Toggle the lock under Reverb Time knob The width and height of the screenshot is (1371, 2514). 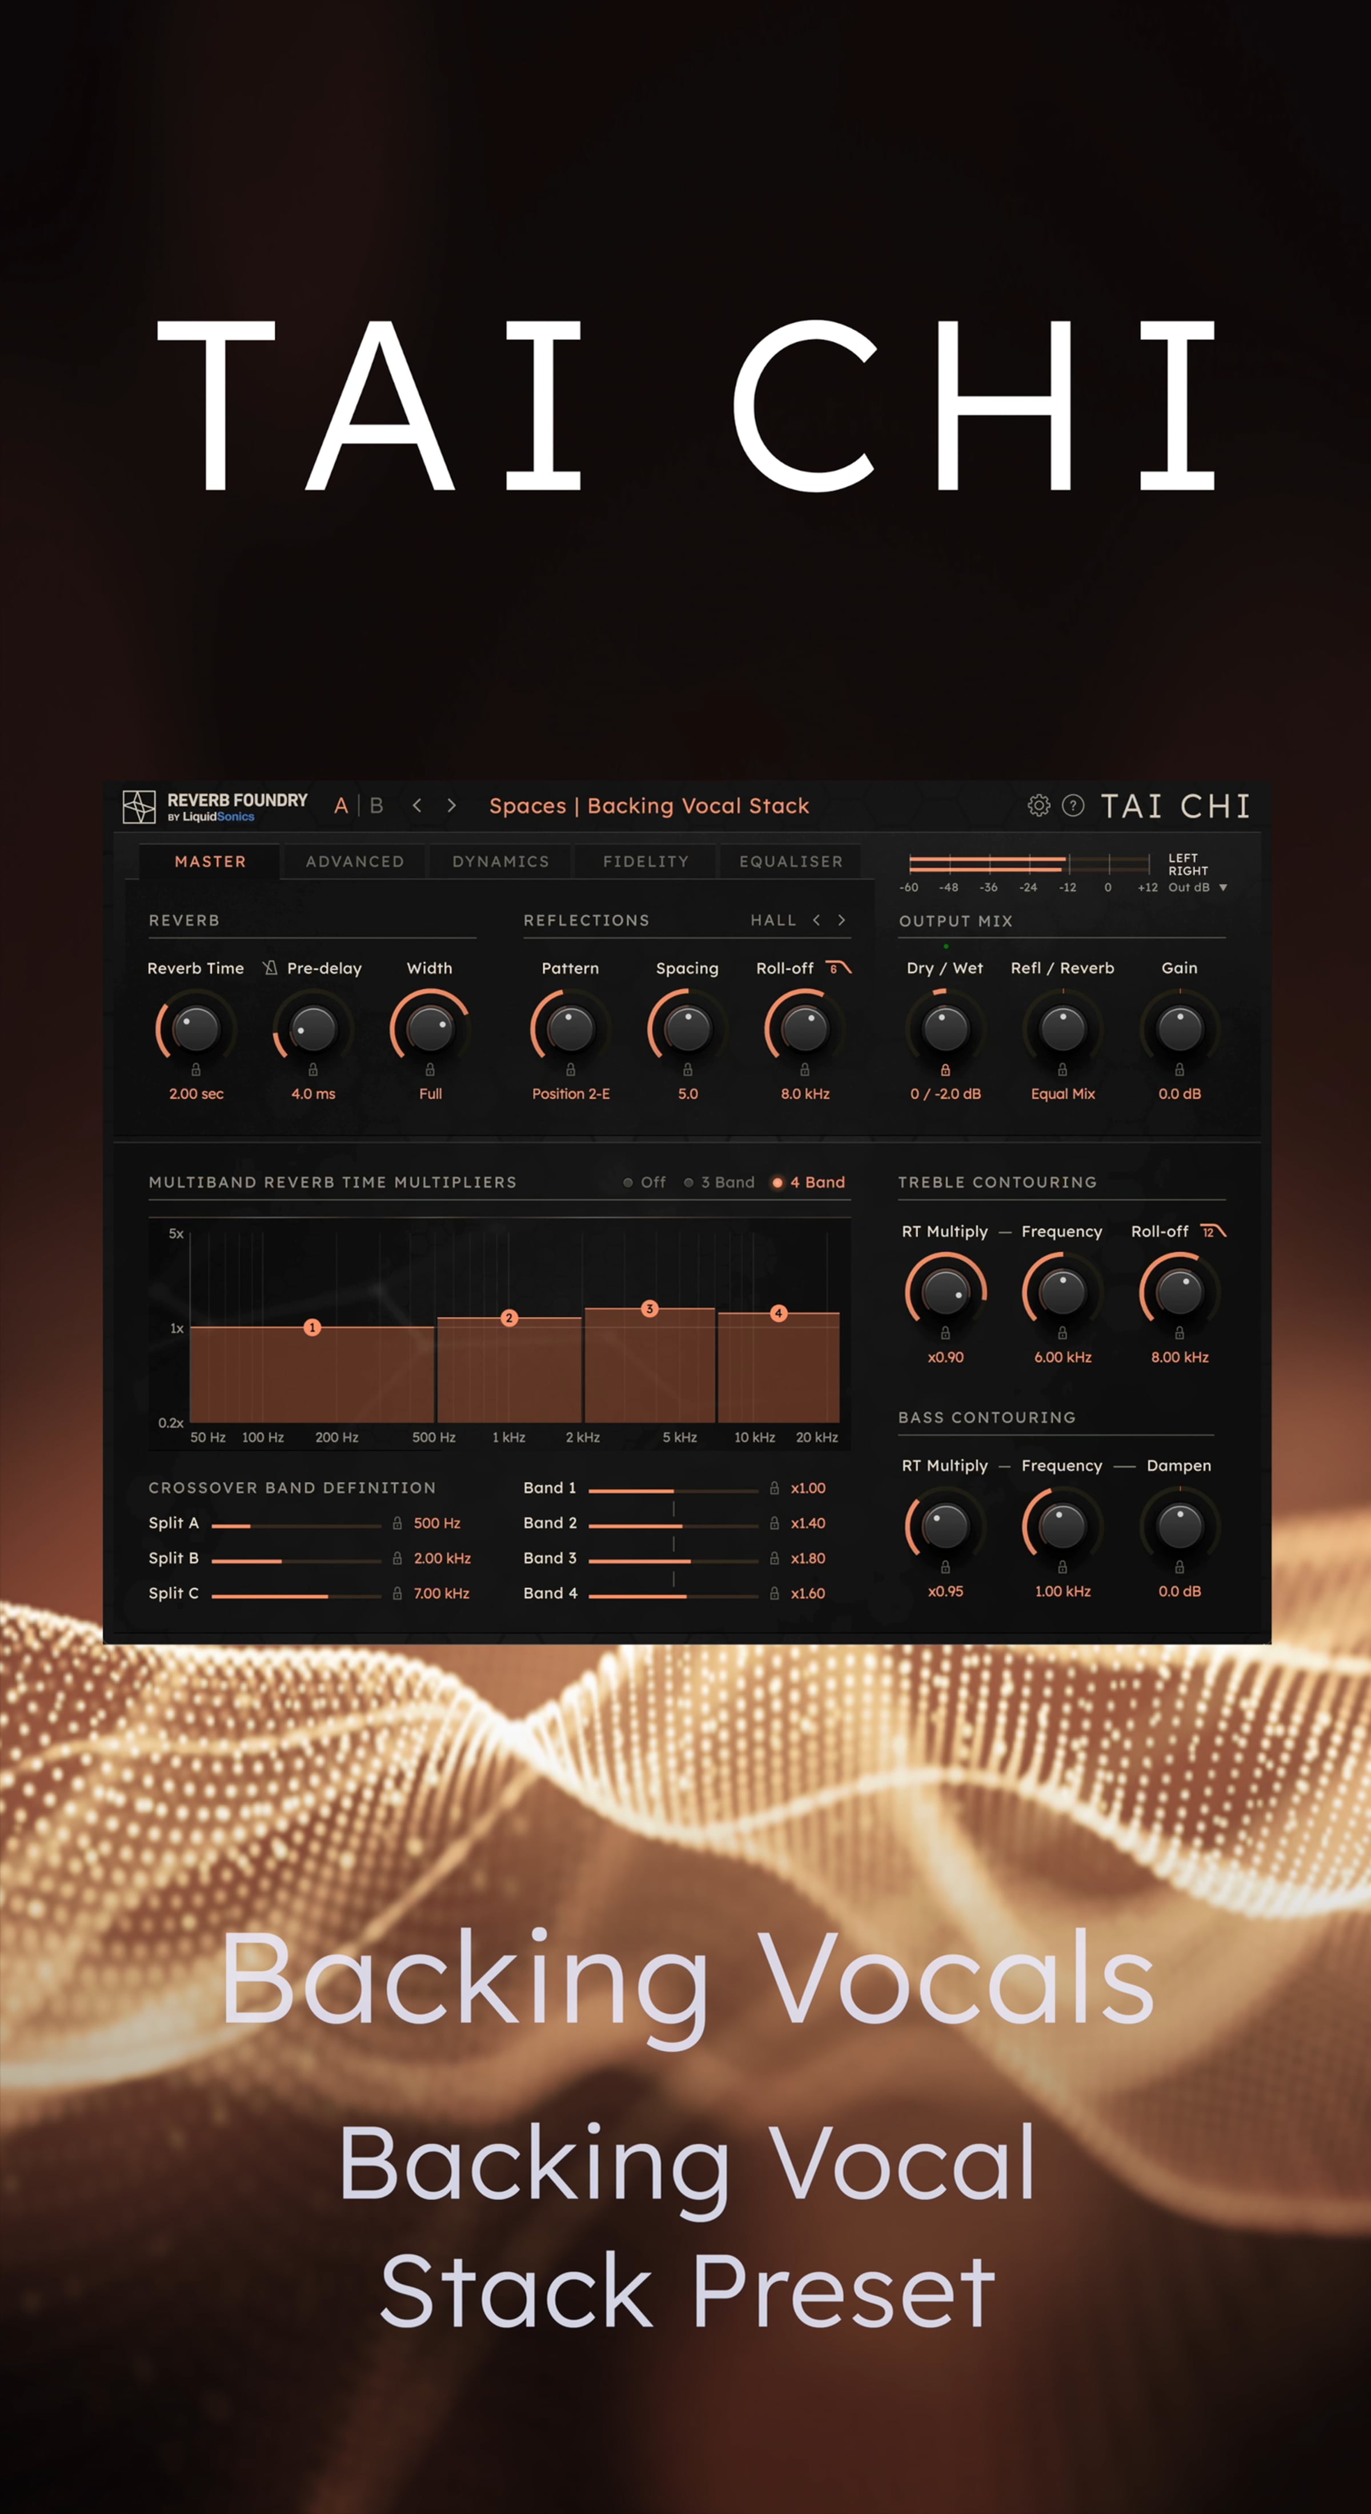(196, 1070)
